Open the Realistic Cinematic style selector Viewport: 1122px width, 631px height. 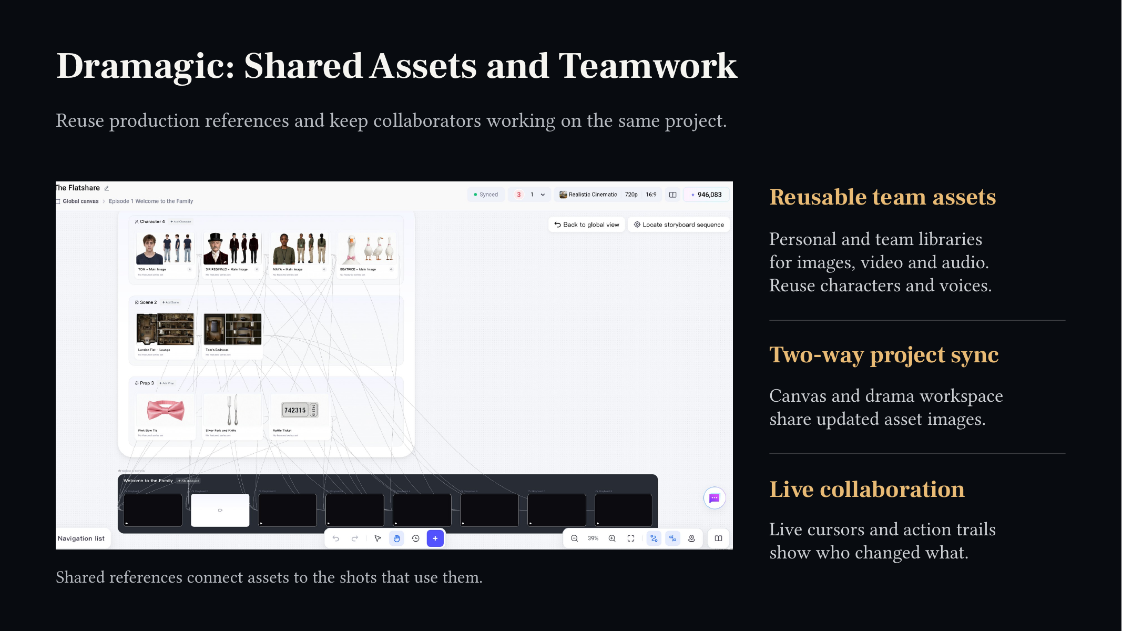(588, 195)
